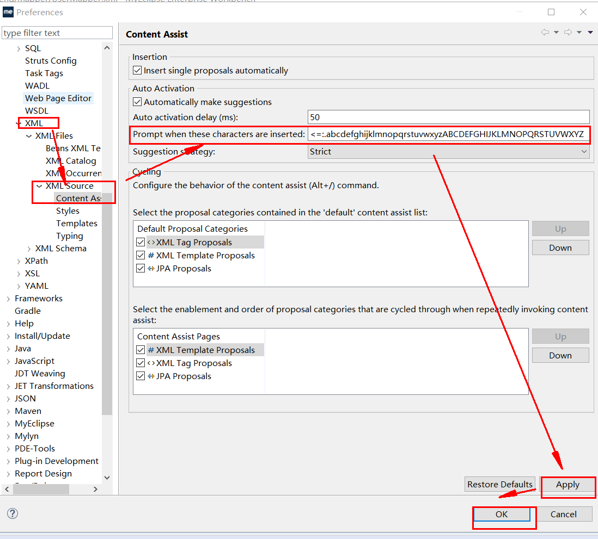Select XML Catalog tree item
This screenshot has width=598, height=539.
71,161
